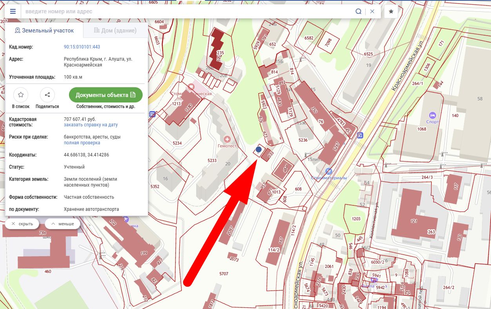Click parcel label 6525 on map
Screen dimensions: 491x309
pos(368,54)
